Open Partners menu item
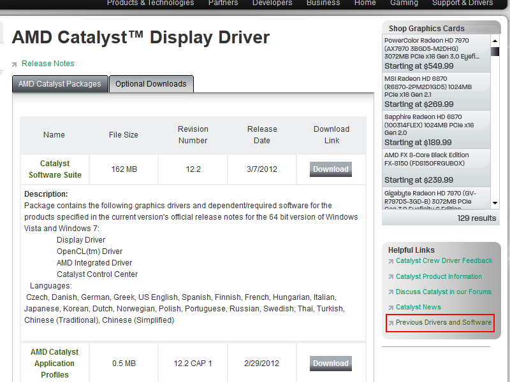The height and width of the screenshot is (382, 510). click(x=223, y=3)
